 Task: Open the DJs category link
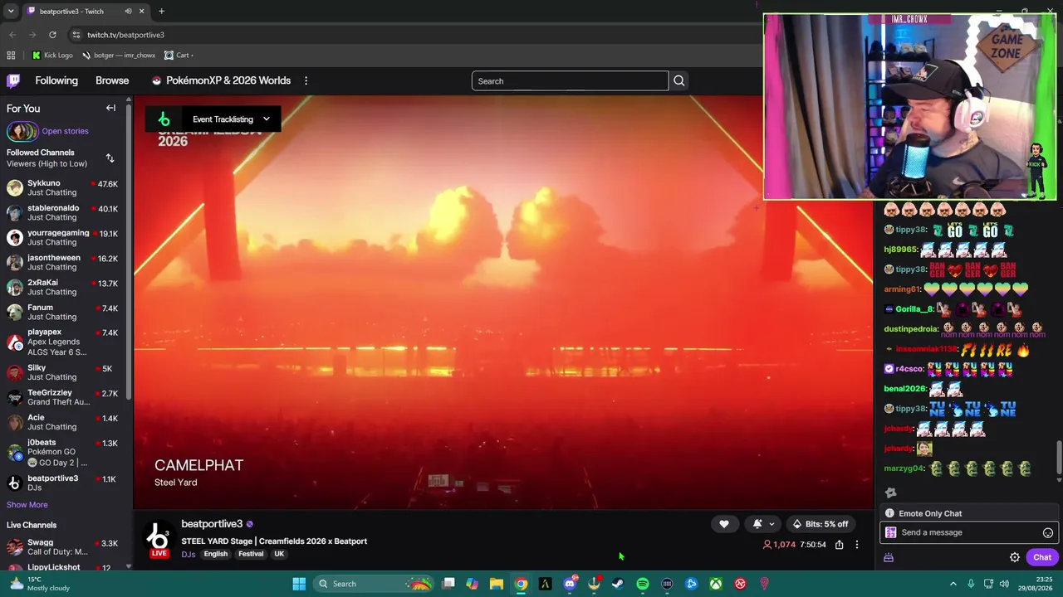[189, 555]
